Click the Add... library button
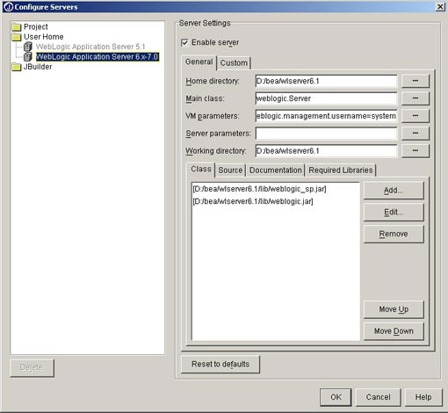Viewport: 448px width, 413px height. pos(394,191)
